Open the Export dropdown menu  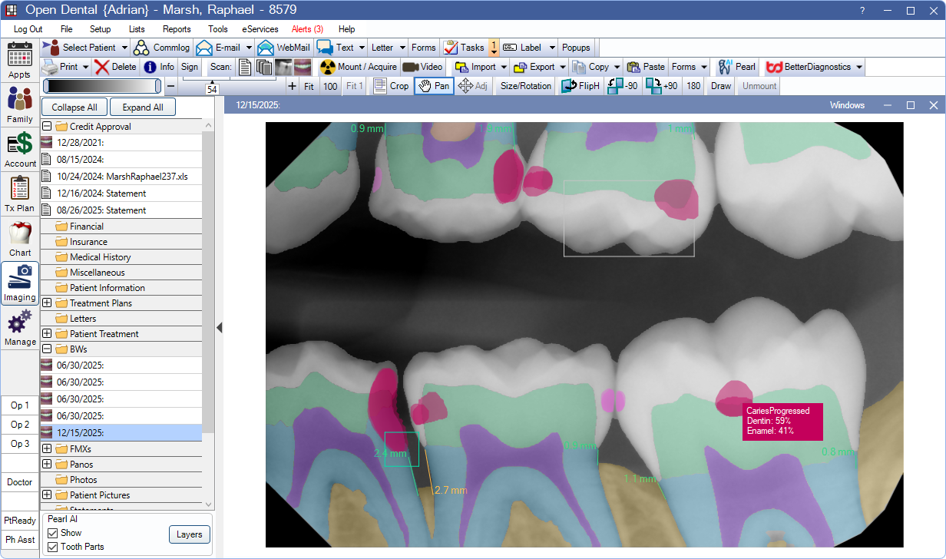tap(539, 67)
